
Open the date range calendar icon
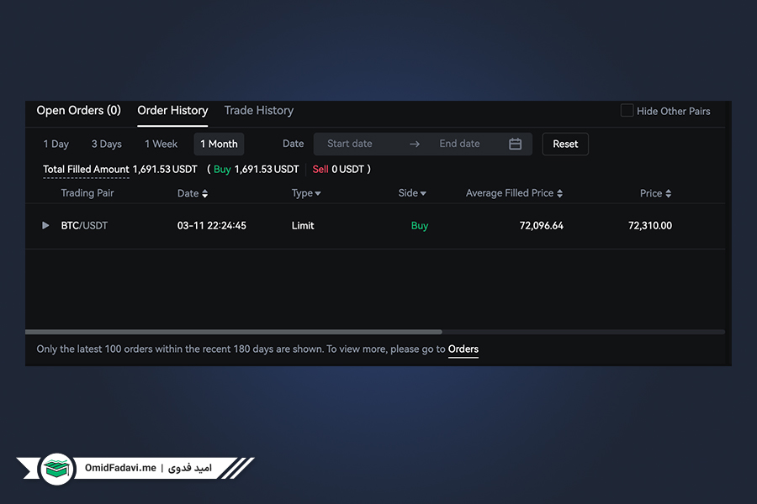pos(515,144)
